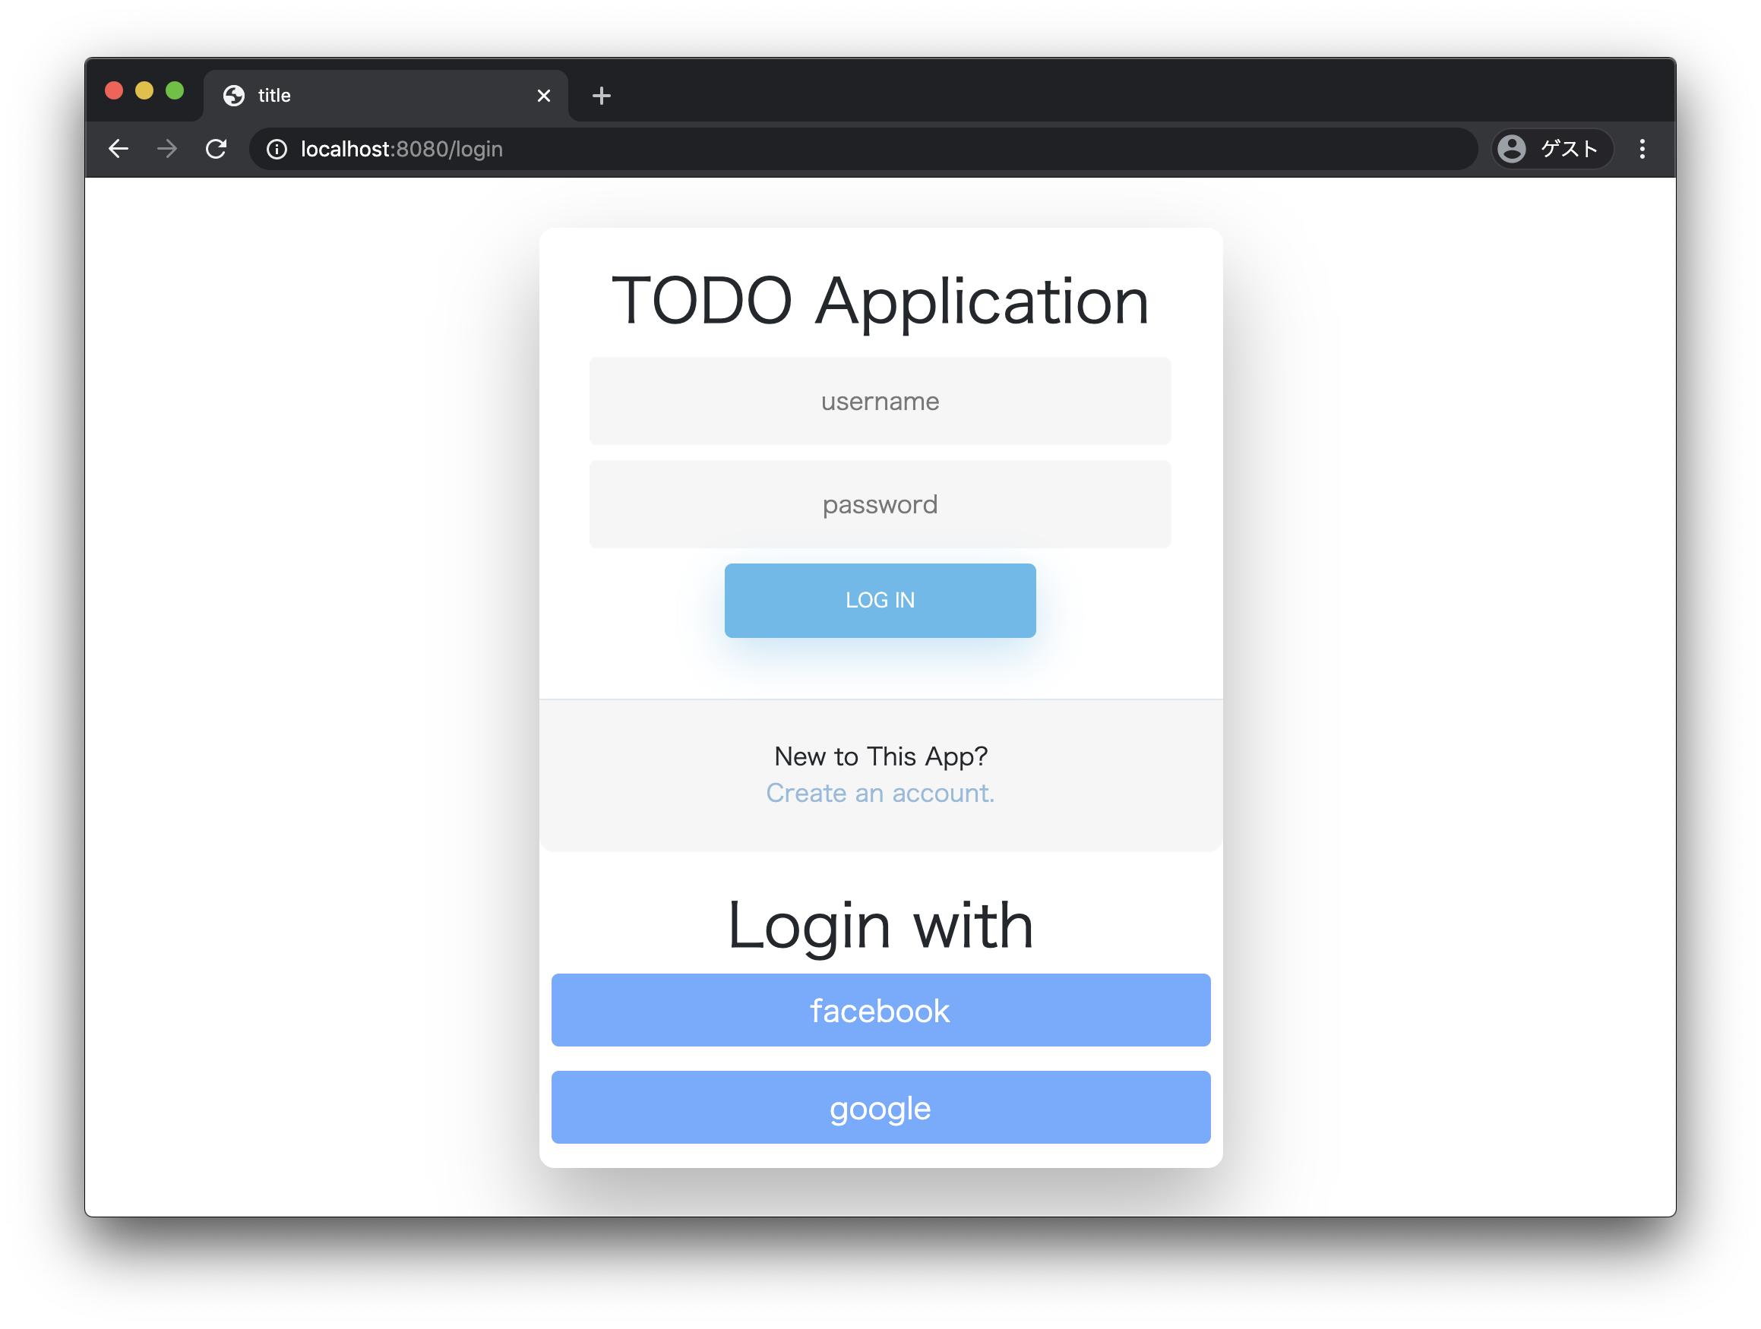Log in with google button
Image resolution: width=1761 pixels, height=1329 pixels.
point(880,1107)
